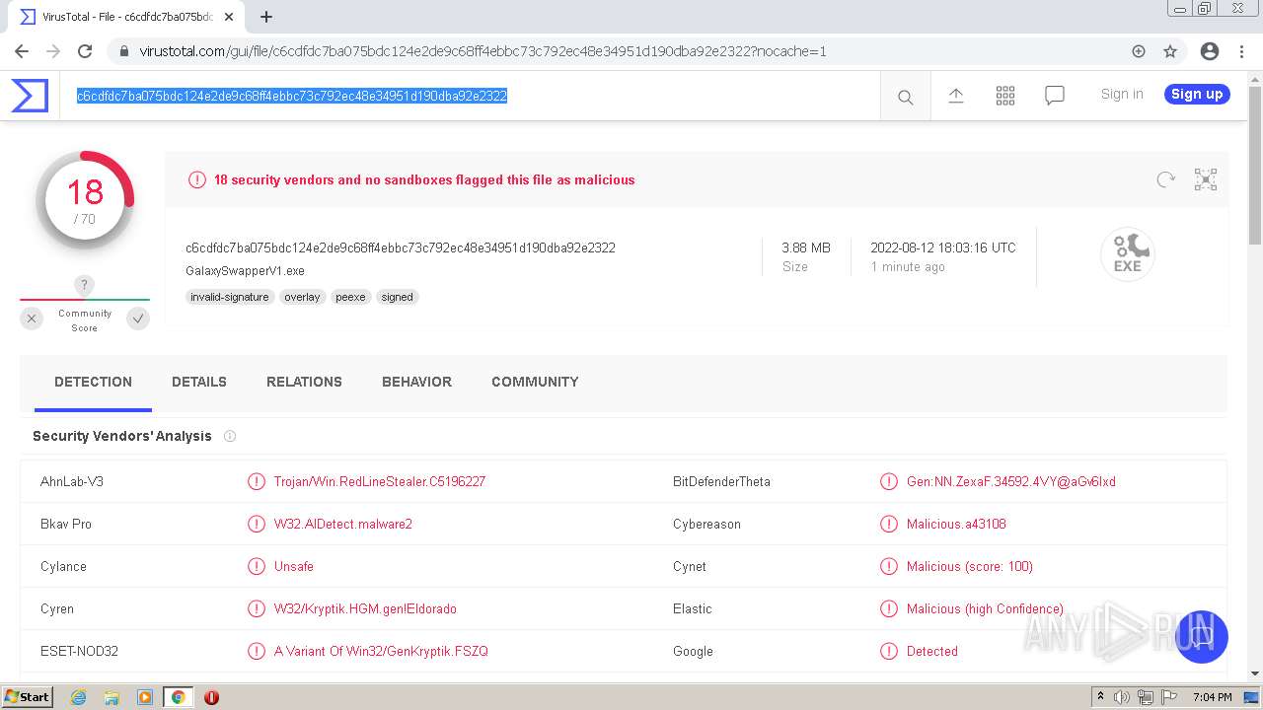
Task: Click the signed tag
Action: [x=398, y=297]
